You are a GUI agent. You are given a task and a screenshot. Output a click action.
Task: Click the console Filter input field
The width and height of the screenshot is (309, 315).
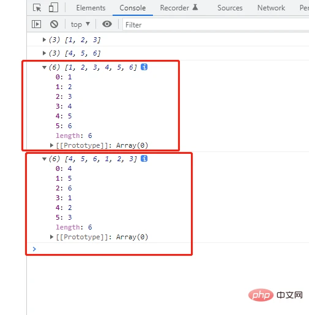[x=215, y=24]
